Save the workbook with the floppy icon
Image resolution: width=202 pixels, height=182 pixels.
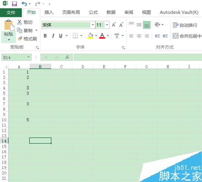point(15,4)
